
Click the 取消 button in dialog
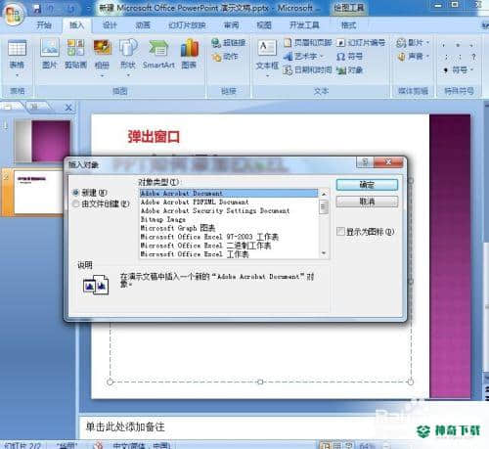(367, 202)
